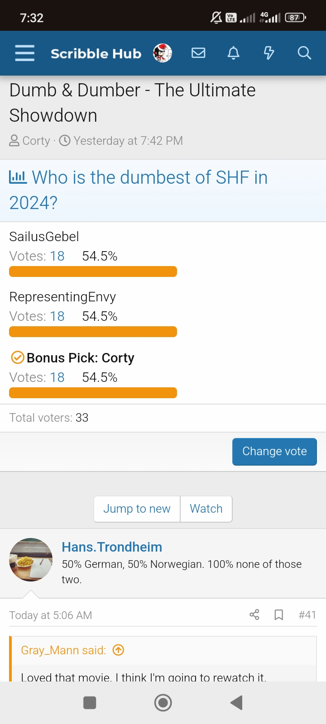This screenshot has height=724, width=326.
Task: Bookmark post #41
Action: click(279, 614)
